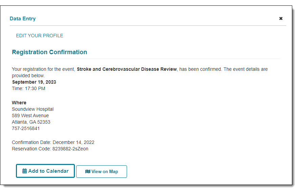The width and height of the screenshot is (297, 190).
Task: Close the Data Entry dialog
Action: coord(281,19)
